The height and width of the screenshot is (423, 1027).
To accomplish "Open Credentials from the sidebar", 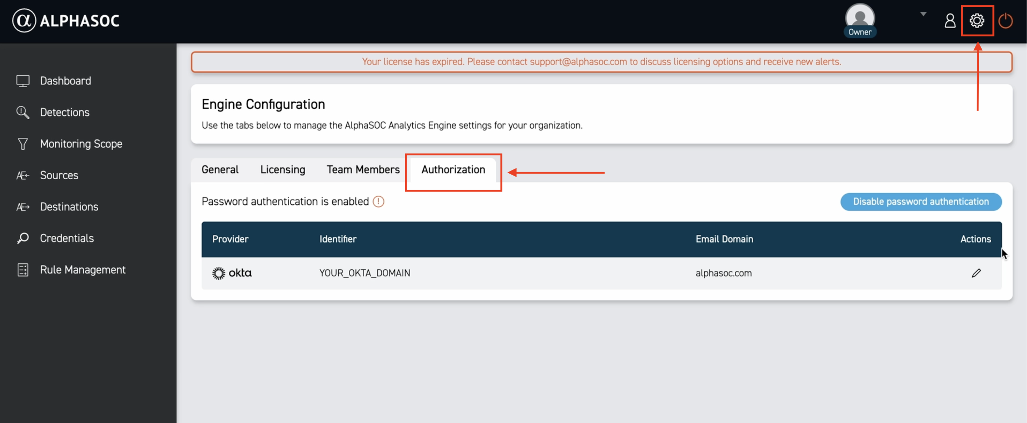I will (66, 238).
